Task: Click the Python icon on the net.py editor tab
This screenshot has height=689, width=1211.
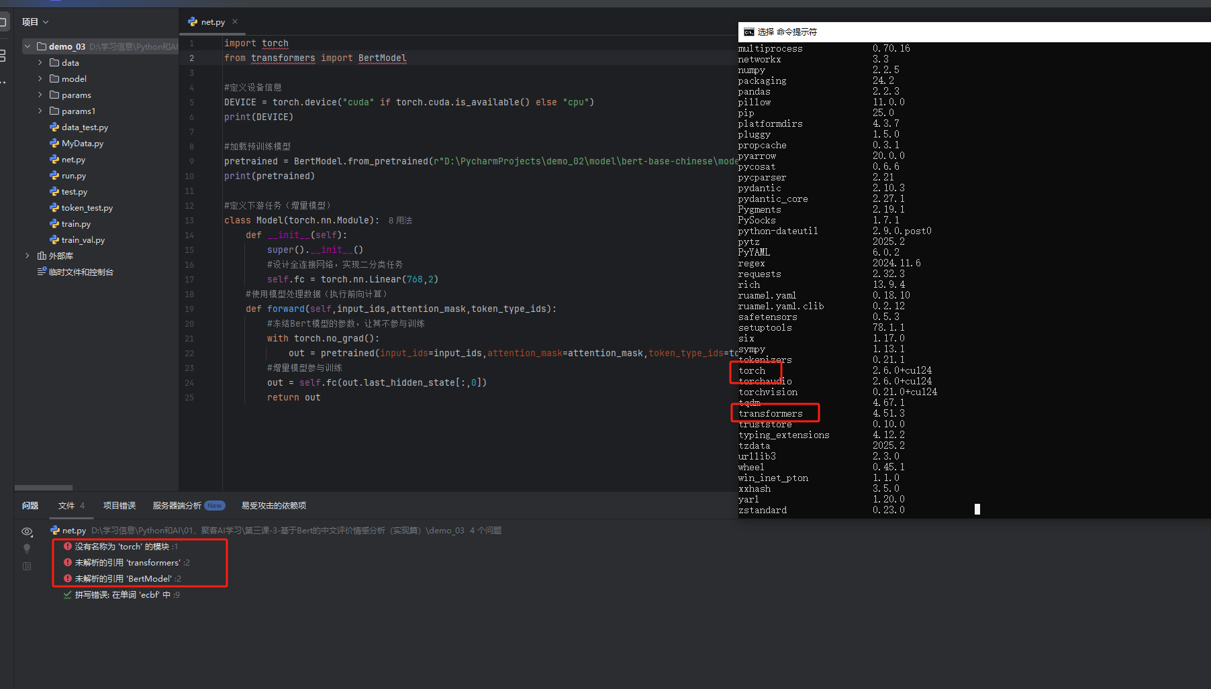Action: point(193,22)
